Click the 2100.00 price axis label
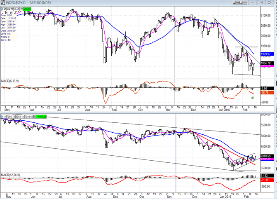Screen dimensions: 277x199 pyautogui.click(x=266, y=16)
